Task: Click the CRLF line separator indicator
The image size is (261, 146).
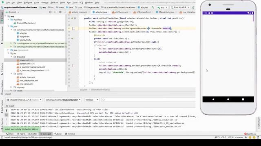Action: click(223, 137)
